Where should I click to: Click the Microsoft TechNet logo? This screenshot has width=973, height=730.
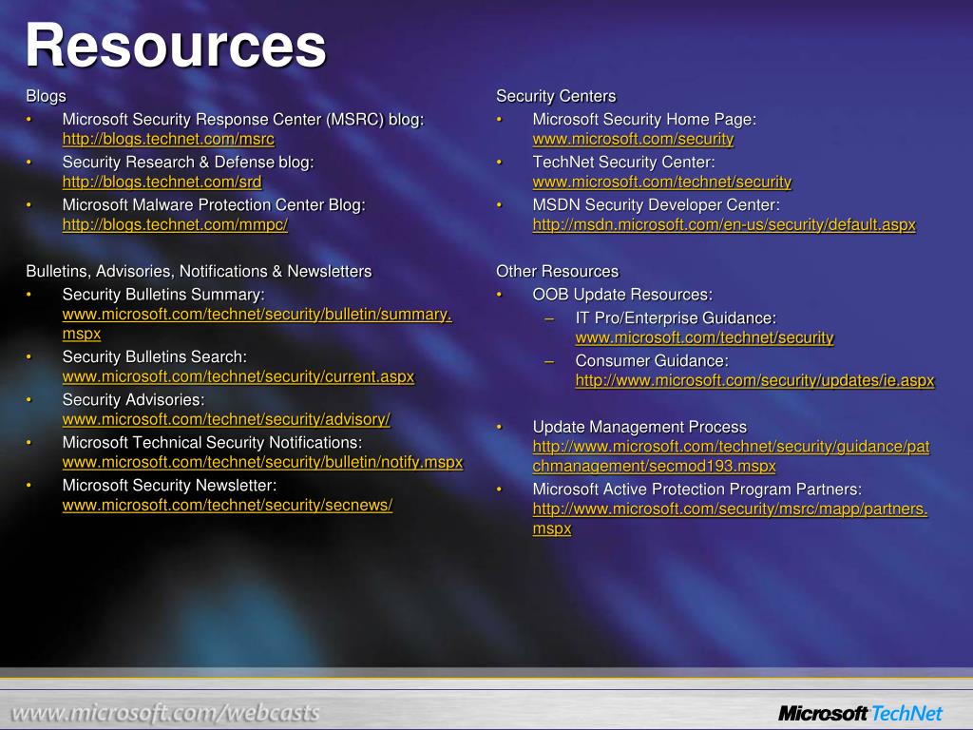tap(860, 713)
